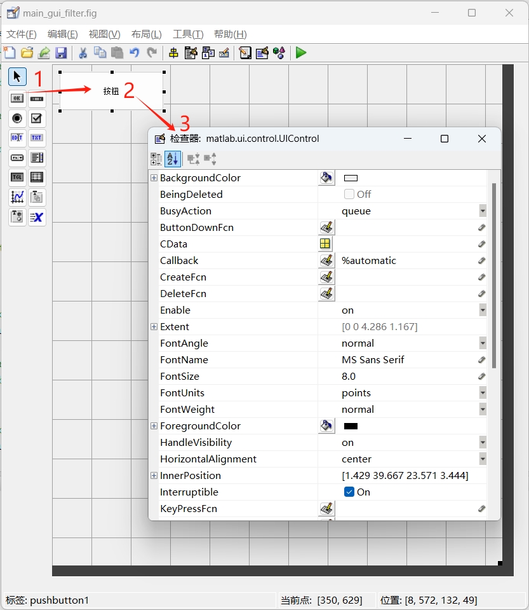Toggle the Interruptible checkbox
The height and width of the screenshot is (610, 529).
pos(349,492)
